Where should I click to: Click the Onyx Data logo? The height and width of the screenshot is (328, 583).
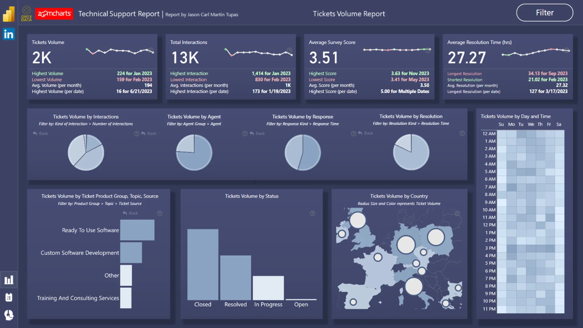(x=26, y=14)
